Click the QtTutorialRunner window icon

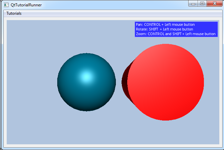[x=6, y=5]
